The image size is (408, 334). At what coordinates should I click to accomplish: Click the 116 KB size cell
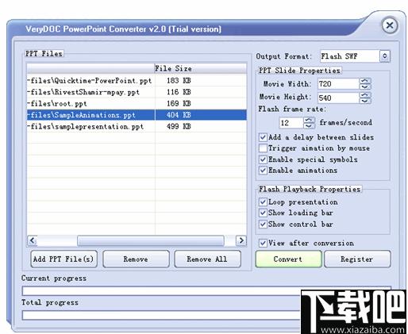[179, 92]
